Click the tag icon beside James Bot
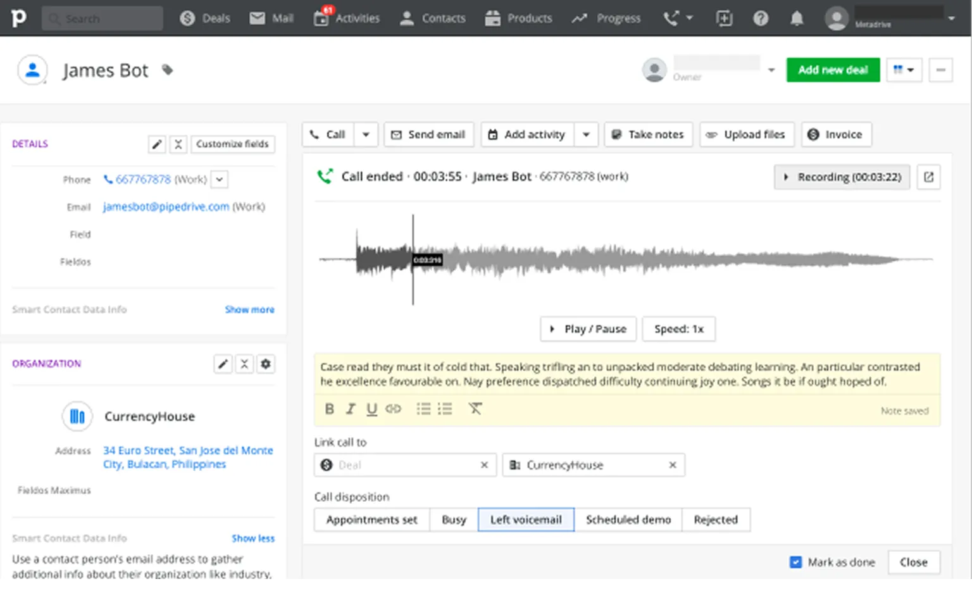 point(167,70)
